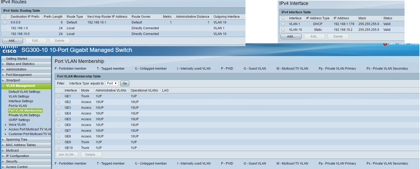Sort by Destination IP Prefix column
Viewport: 420px width, 169px height.
pos(25,16)
